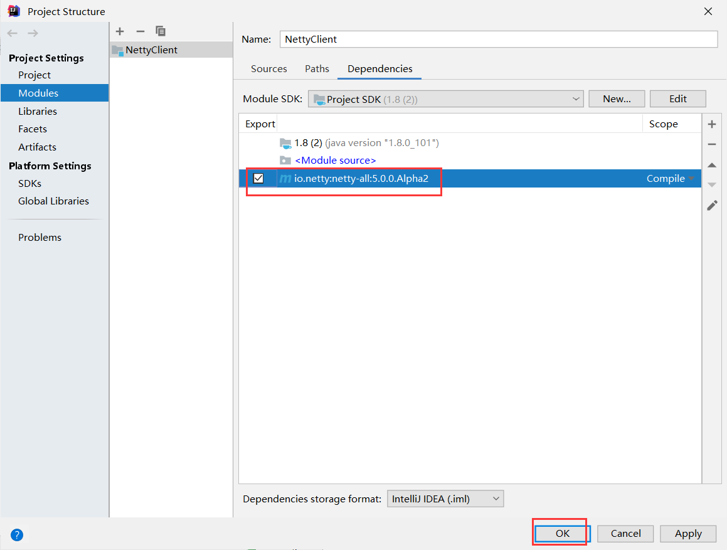Image resolution: width=727 pixels, height=550 pixels.
Task: Add a dependency using the right-side plus
Action: pyautogui.click(x=712, y=124)
